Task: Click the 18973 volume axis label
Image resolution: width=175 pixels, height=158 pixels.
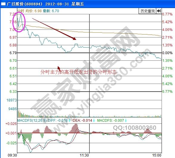Action: click(12, 100)
